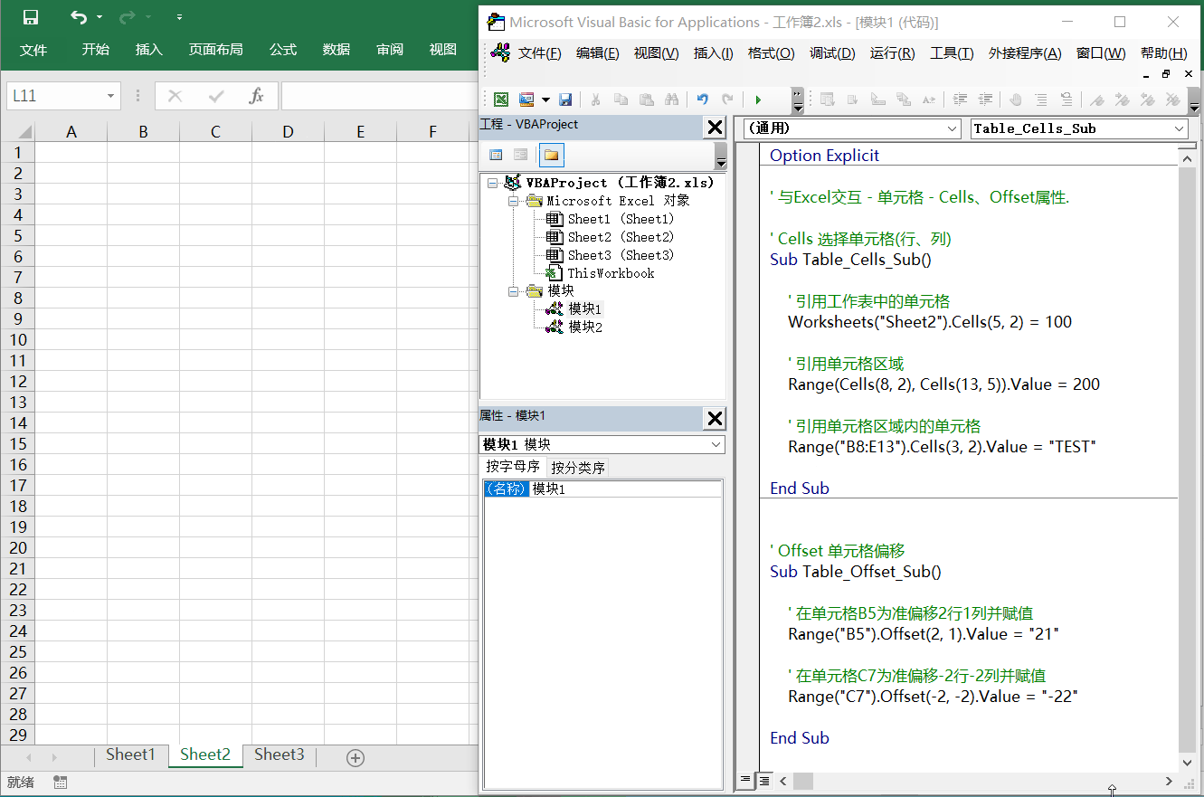Open the 运行(R) menu in VBA editor

pos(892,53)
